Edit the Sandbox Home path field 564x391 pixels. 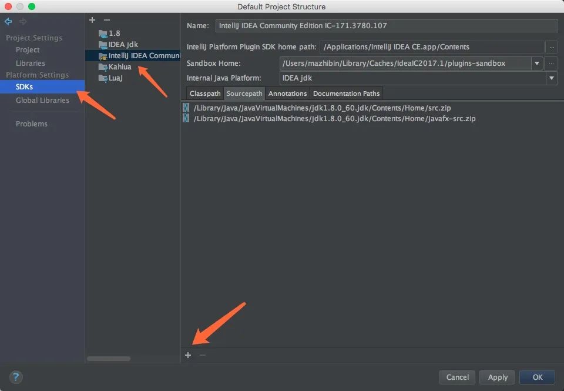point(405,64)
